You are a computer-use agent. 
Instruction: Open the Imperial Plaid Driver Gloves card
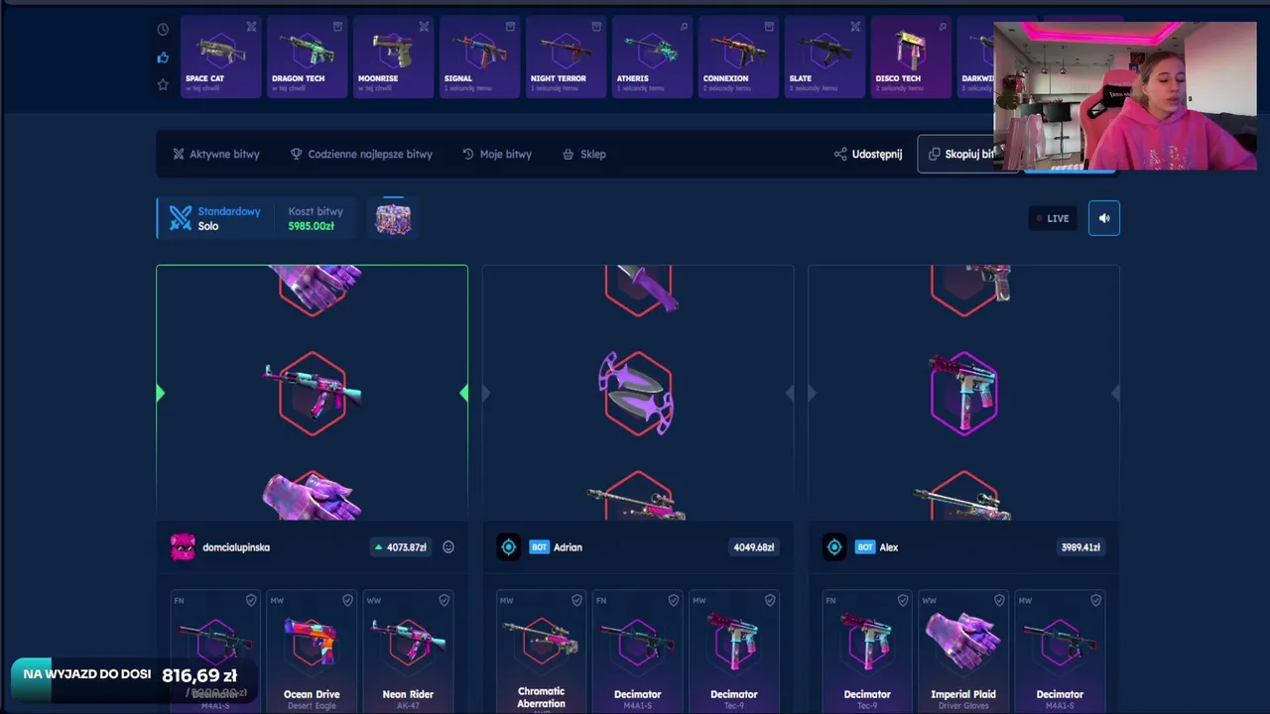[x=963, y=652]
